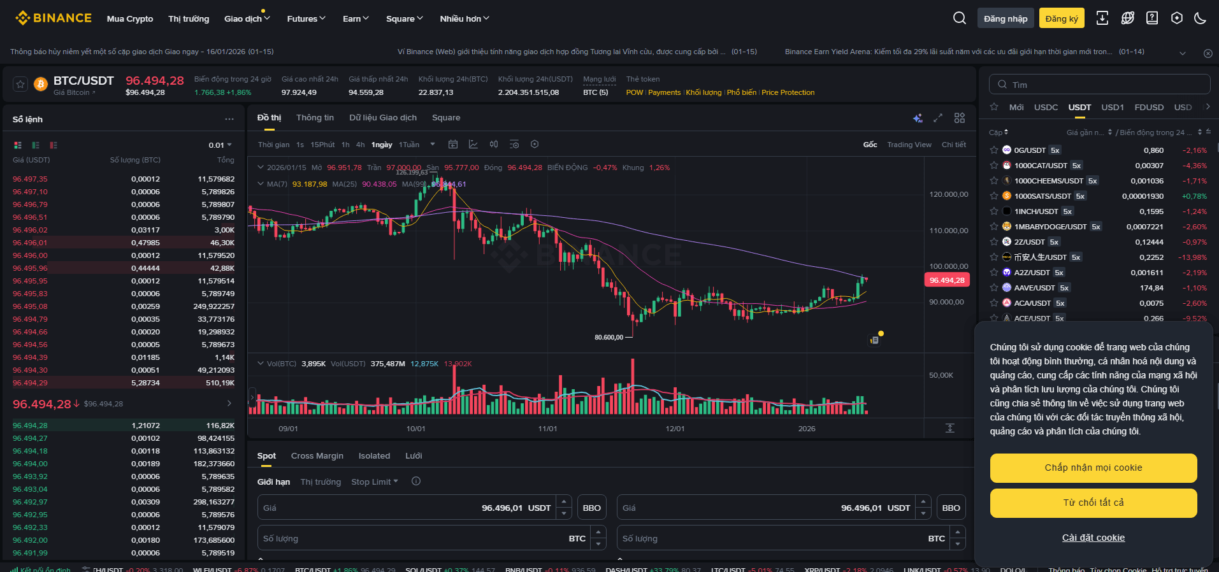The image size is (1219, 572).
Task: Open the candlestick chart style icon
Action: (x=494, y=145)
